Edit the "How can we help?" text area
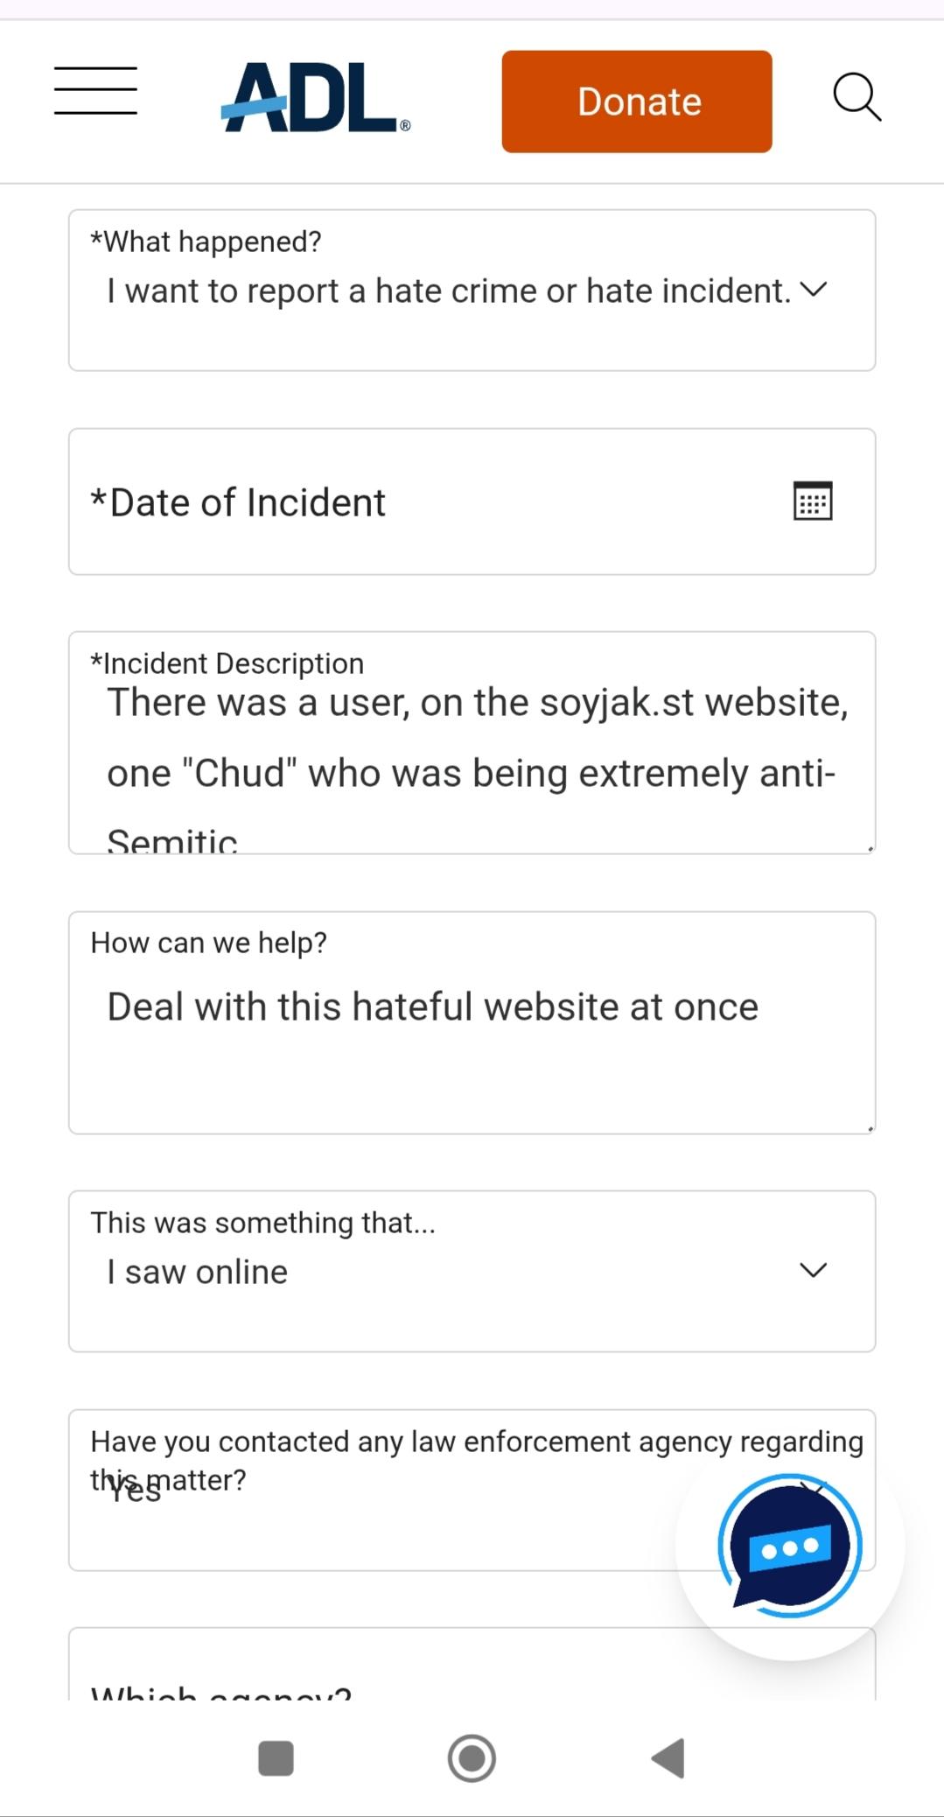Screen dimensions: 944x1817 [x=472, y=1022]
